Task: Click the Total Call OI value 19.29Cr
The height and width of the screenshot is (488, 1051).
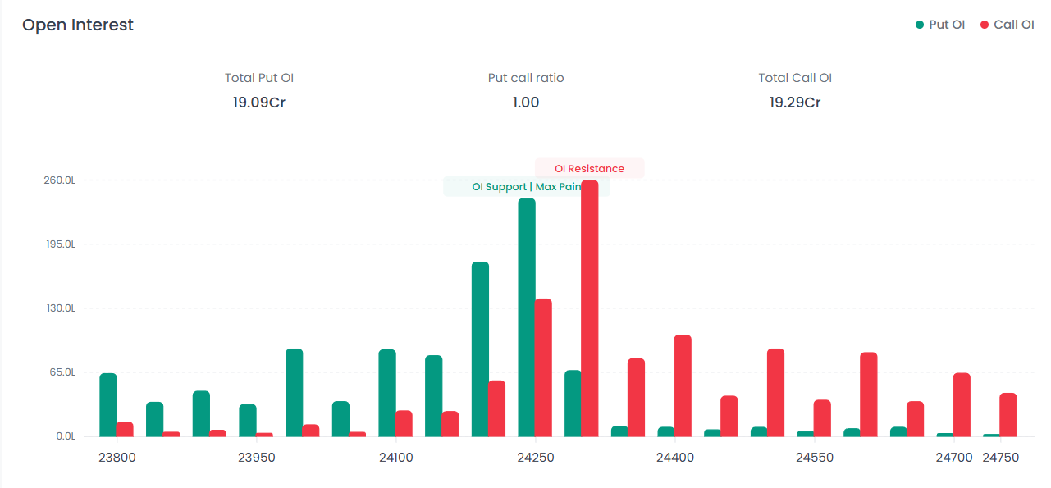Action: (794, 103)
